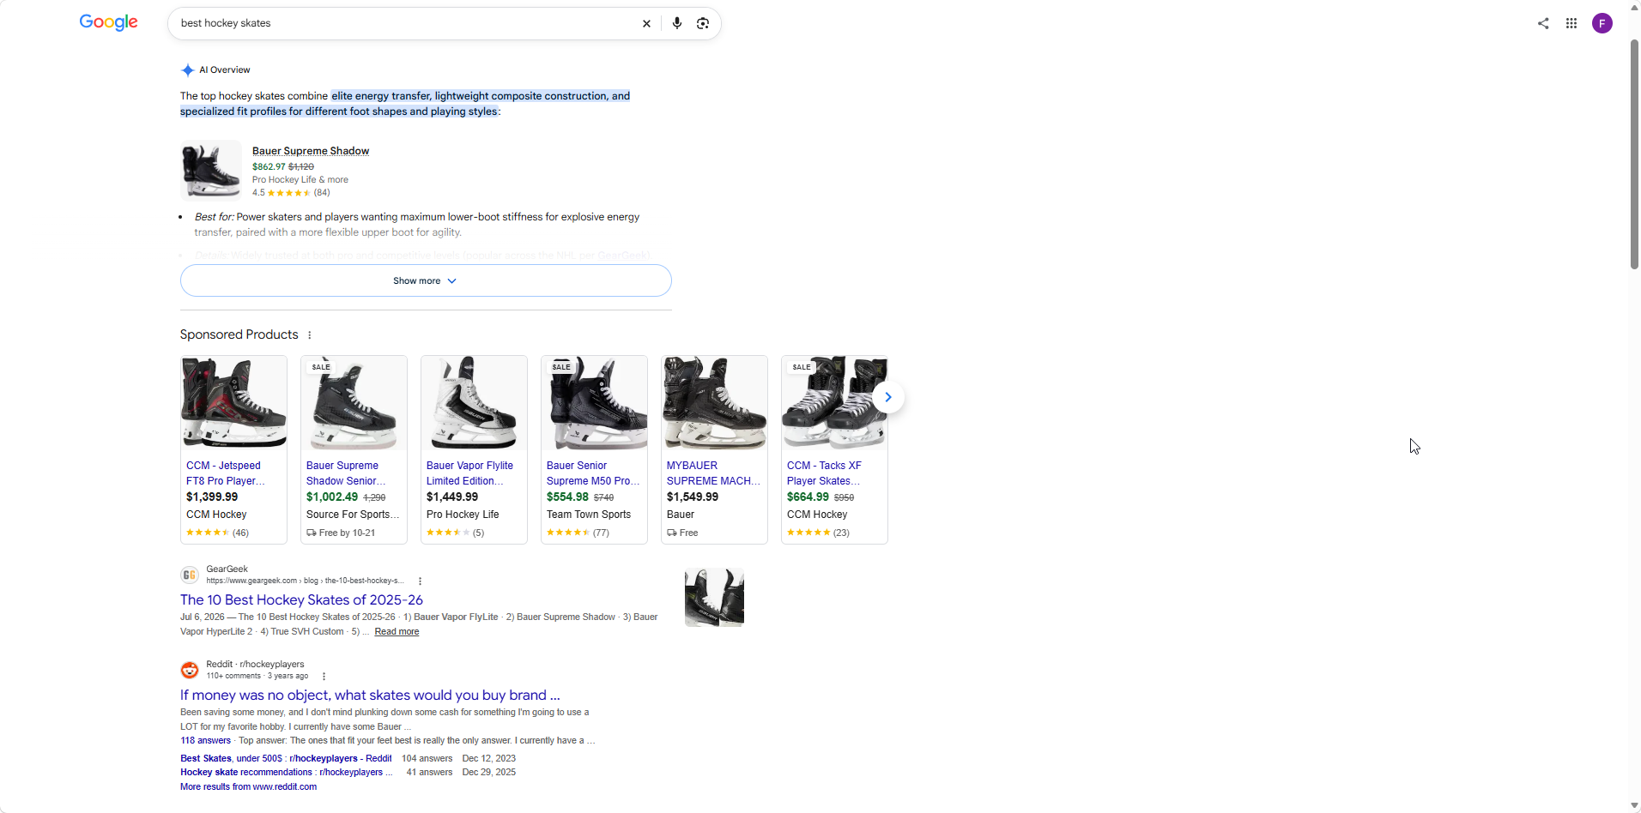Screen dimensions: 1641x813
Task: Open Reddit result three-dot options
Action: pos(324,677)
